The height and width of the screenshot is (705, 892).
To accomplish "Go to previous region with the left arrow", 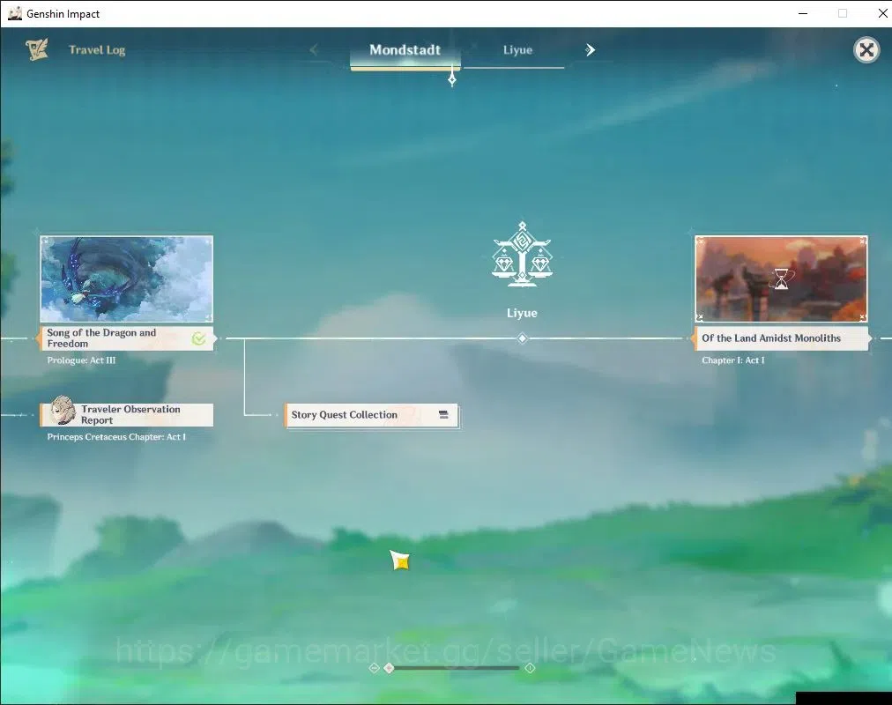I will 314,50.
